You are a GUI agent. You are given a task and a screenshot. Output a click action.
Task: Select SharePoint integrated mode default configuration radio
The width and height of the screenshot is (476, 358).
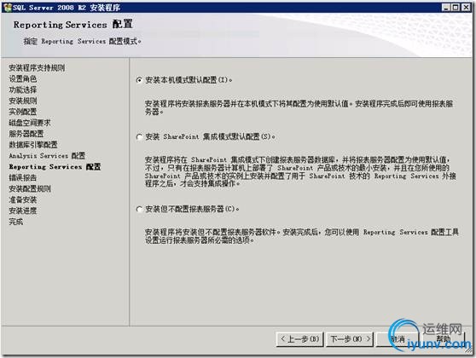[x=139, y=137]
